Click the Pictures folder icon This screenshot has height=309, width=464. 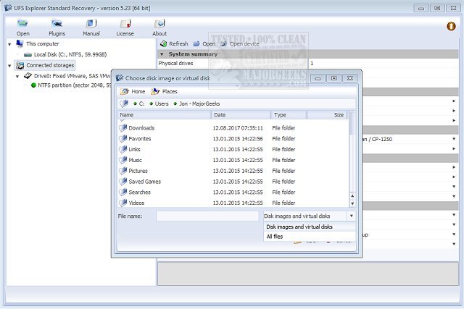pos(123,171)
